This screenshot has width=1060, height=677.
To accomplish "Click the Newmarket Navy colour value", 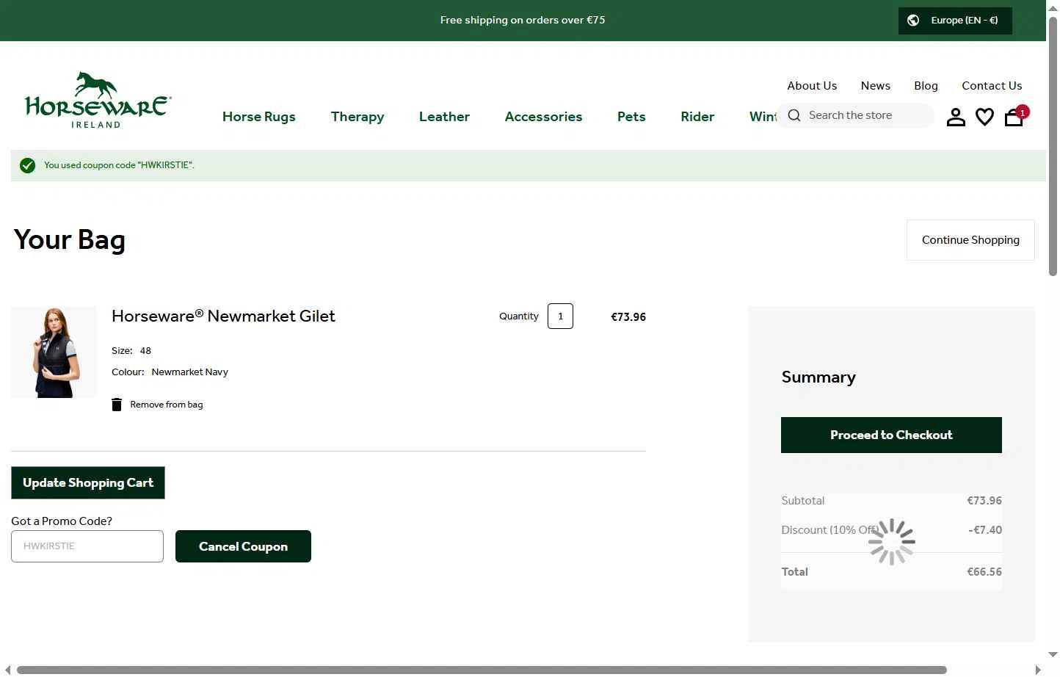I will pos(190,372).
